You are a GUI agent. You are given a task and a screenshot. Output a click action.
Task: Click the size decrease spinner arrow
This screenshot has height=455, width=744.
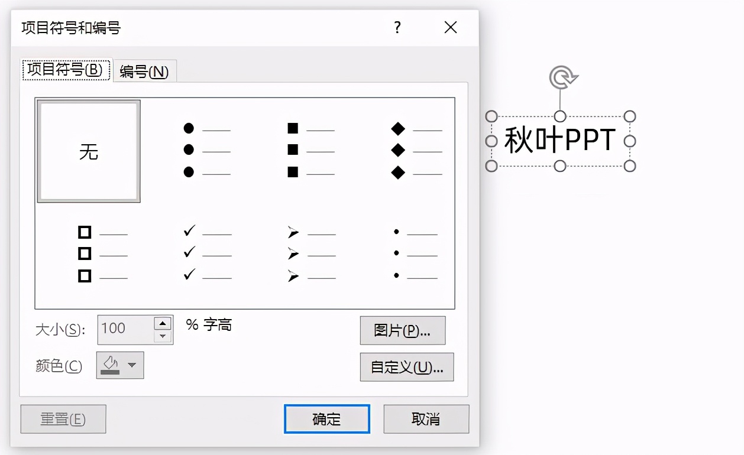[164, 336]
